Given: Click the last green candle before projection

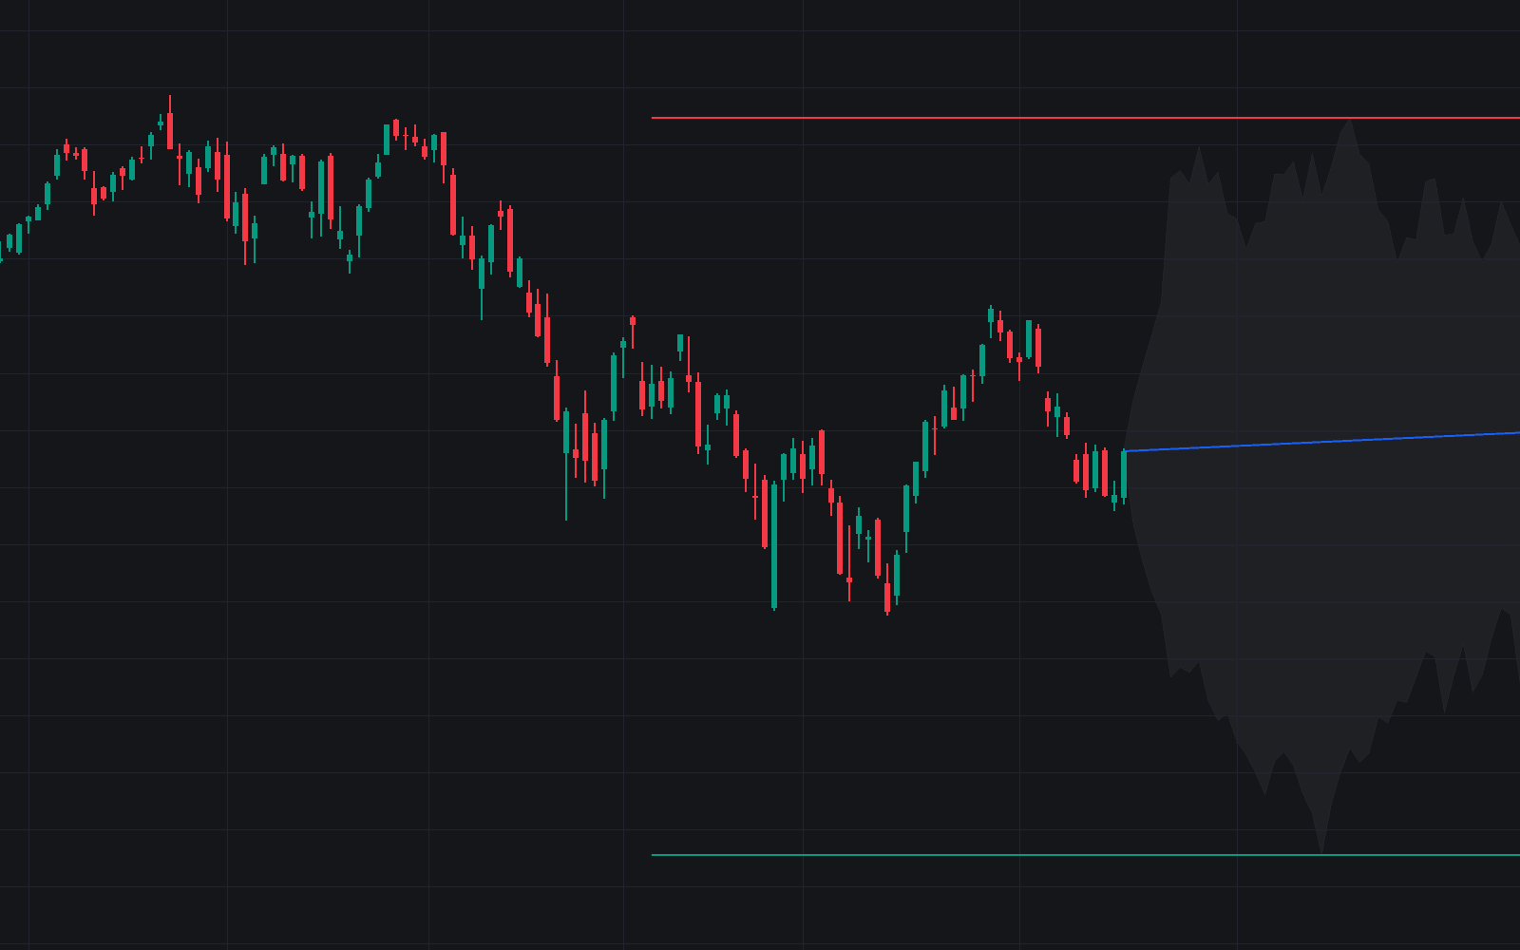Looking at the screenshot, I should tap(1124, 475).
